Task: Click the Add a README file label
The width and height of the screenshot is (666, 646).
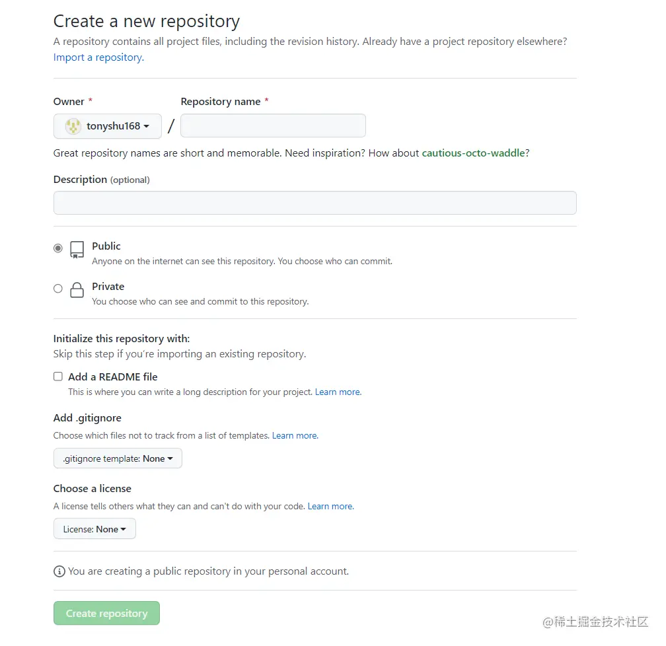Action: pyautogui.click(x=113, y=377)
